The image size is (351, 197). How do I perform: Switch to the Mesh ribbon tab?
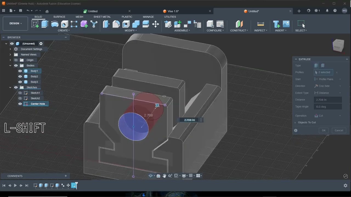79,17
